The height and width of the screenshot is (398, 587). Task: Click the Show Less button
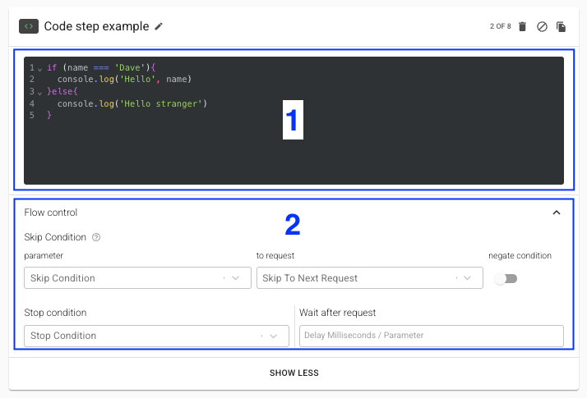pyautogui.click(x=293, y=373)
